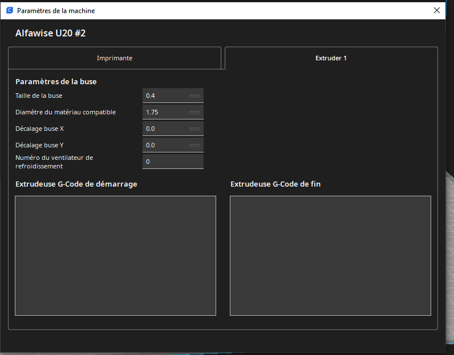Screen dimensions: 454x355
Task: Click the Décalage buse X field
Action: (x=173, y=129)
